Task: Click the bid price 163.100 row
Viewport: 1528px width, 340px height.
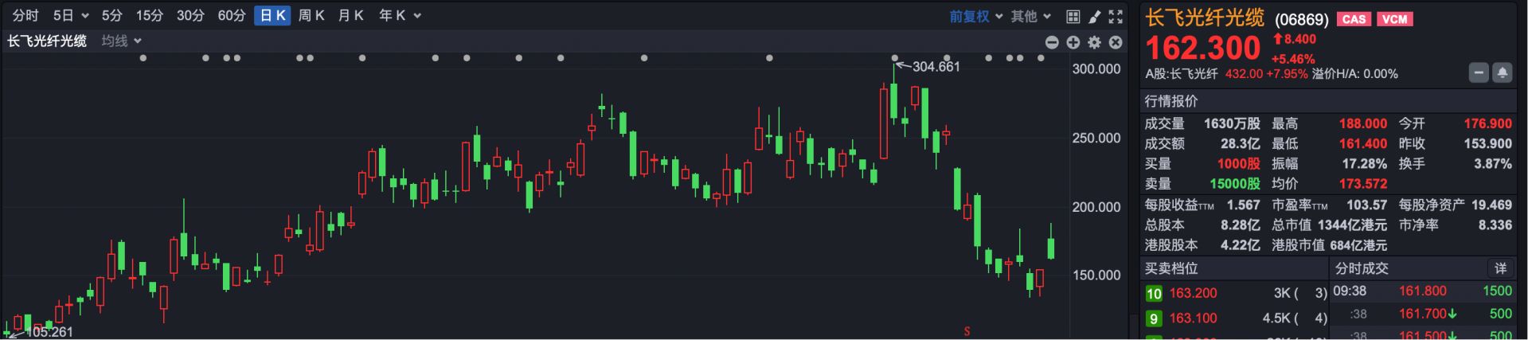Action: (1236, 319)
